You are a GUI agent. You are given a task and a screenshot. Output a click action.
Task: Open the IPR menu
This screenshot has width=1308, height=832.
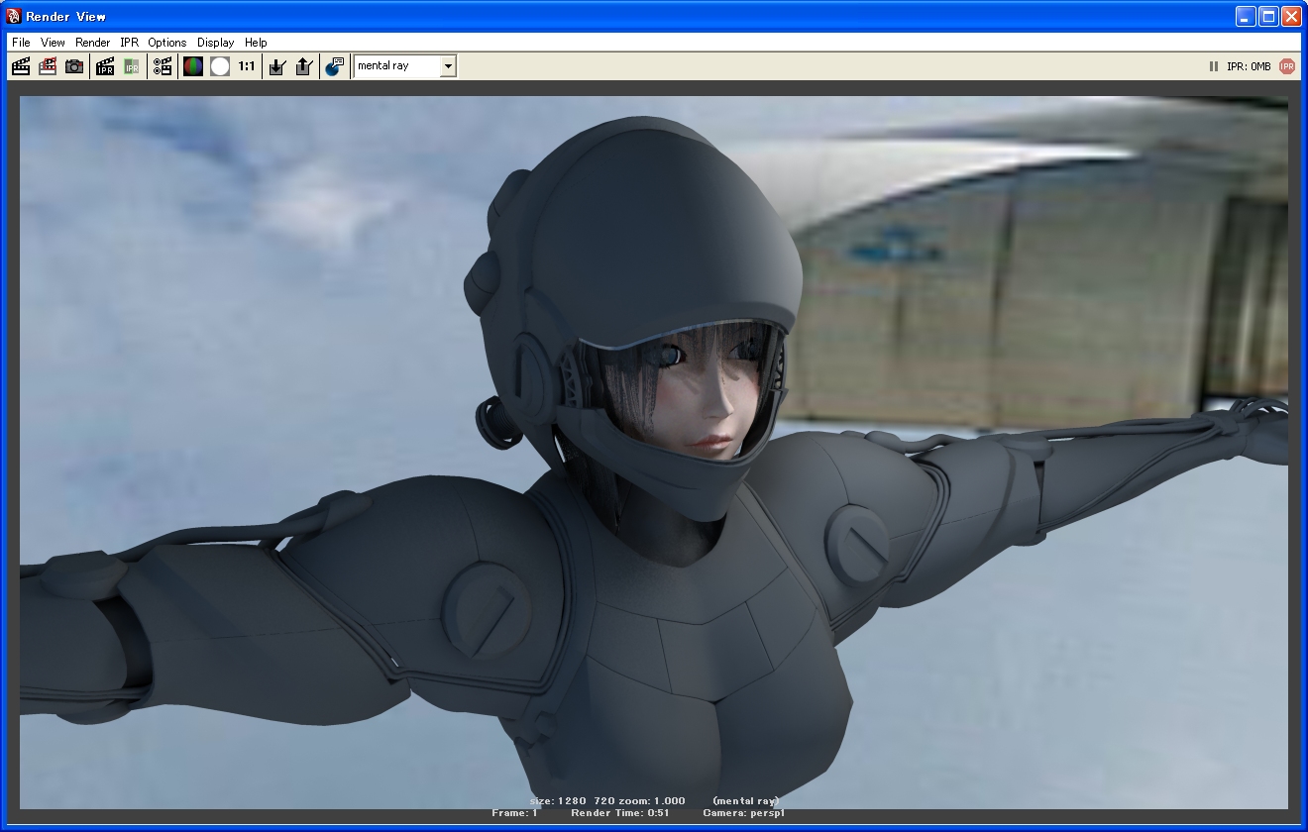click(x=129, y=43)
